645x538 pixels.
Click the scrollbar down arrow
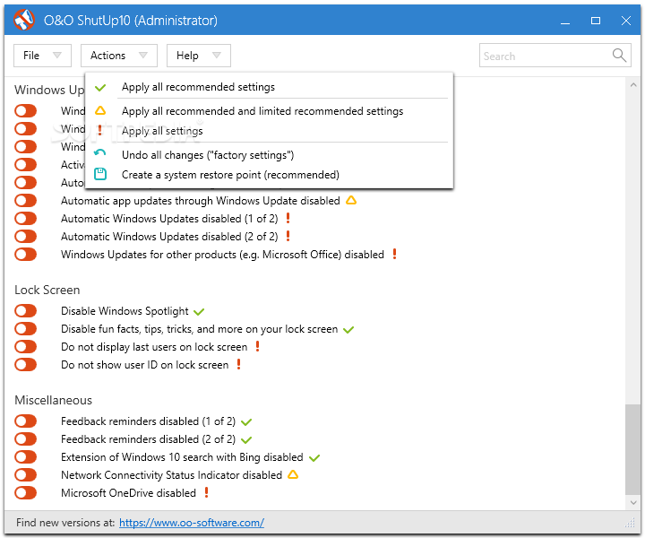pos(633,502)
